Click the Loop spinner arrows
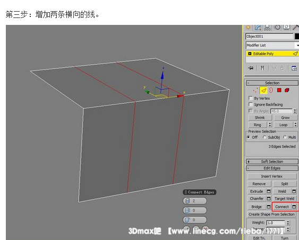Viewport: 299px width, 240px height. [295, 125]
